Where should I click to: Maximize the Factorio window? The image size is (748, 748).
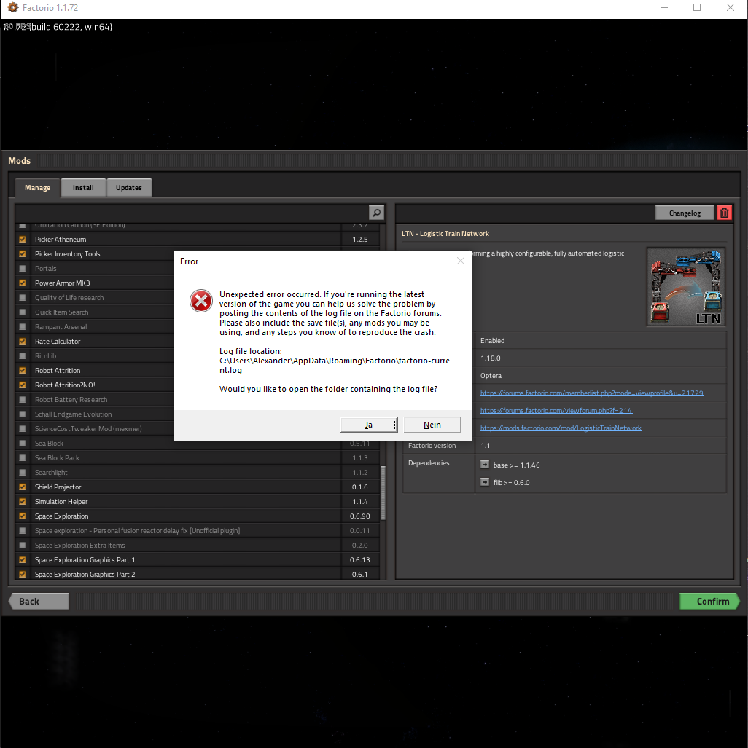coord(697,7)
